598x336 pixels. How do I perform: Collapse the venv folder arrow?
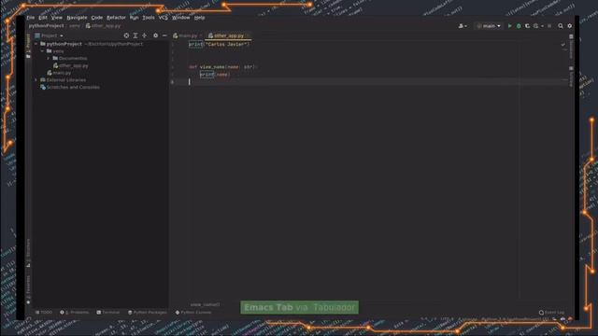click(x=42, y=51)
